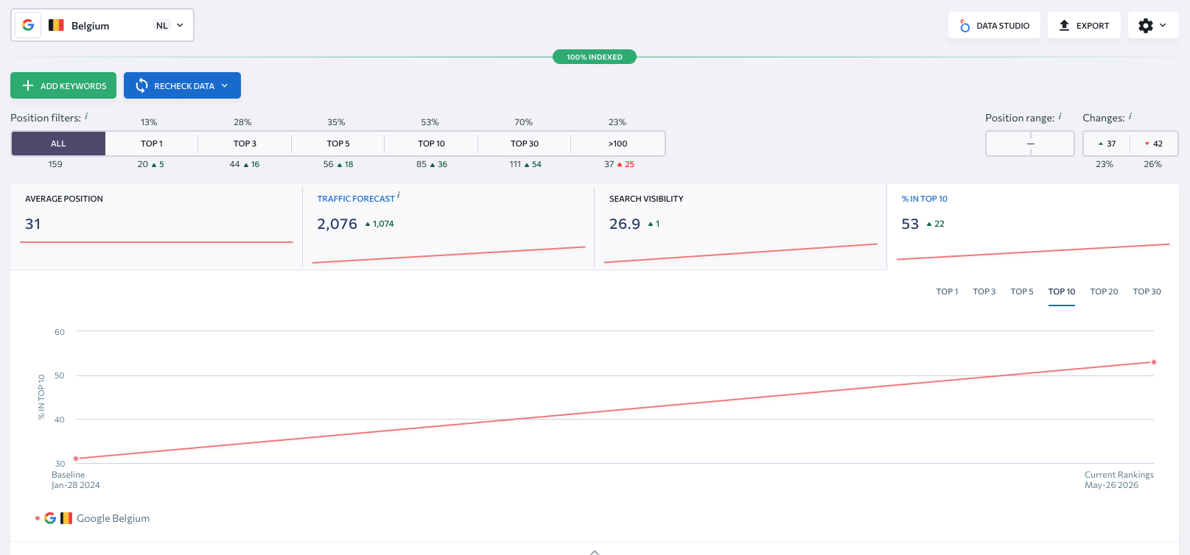Click the Export upload arrow icon

pyautogui.click(x=1064, y=25)
